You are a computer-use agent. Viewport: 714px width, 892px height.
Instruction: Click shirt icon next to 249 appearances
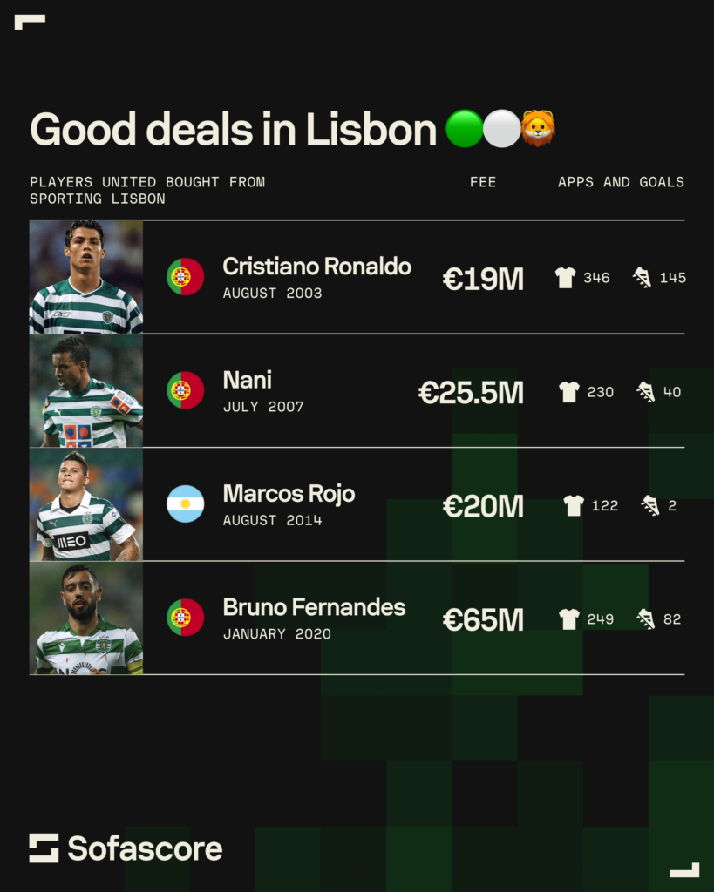click(x=569, y=619)
